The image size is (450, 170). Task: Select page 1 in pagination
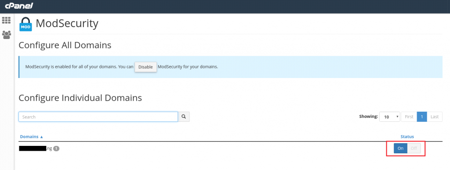point(422,117)
